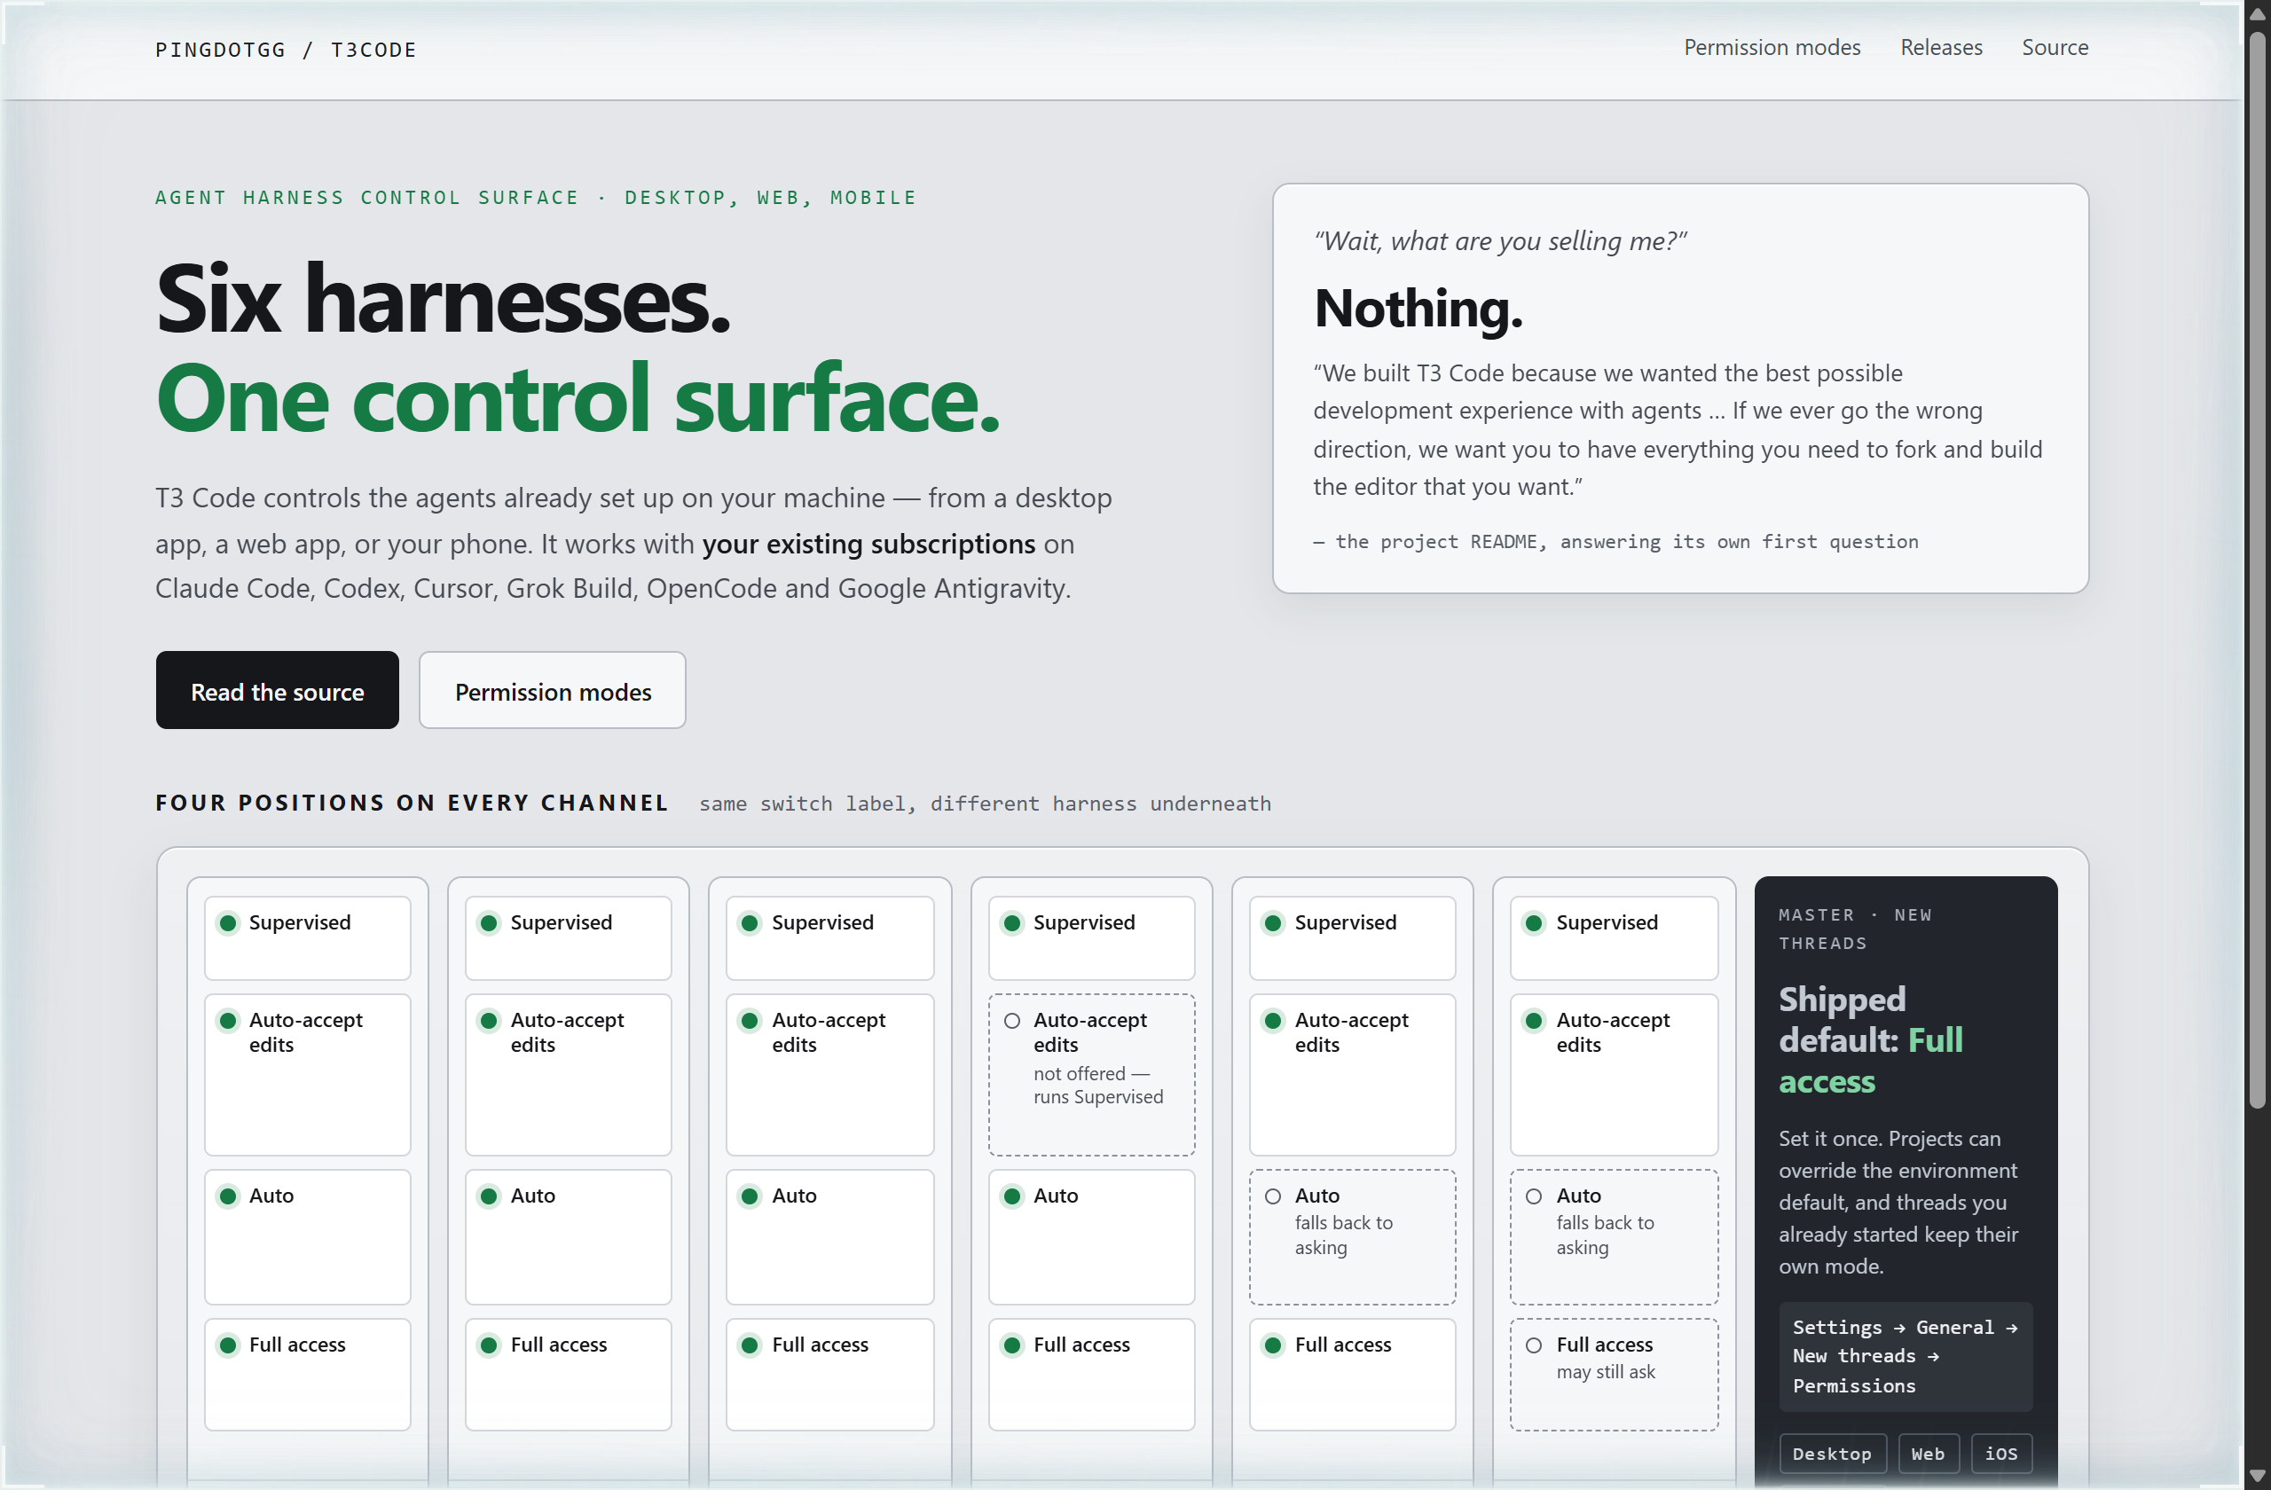The image size is (2271, 1490).
Task: Click the dark Read the source button
Action: point(277,691)
